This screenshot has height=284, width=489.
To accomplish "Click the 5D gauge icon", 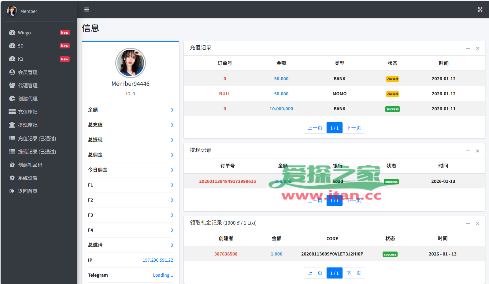I will tap(12, 46).
